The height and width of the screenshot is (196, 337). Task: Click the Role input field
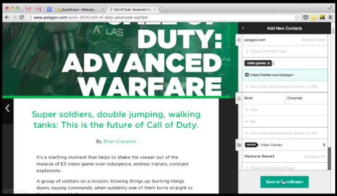coord(284,110)
